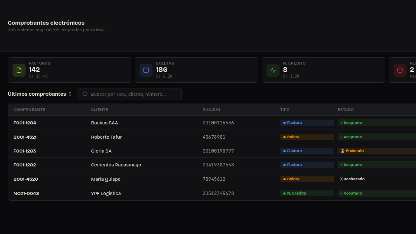Select Cementos Pacasmayo client name
This screenshot has height=234, width=416.
pos(116,165)
